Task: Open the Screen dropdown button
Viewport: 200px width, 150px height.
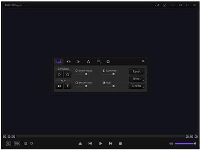Action: 136,86
